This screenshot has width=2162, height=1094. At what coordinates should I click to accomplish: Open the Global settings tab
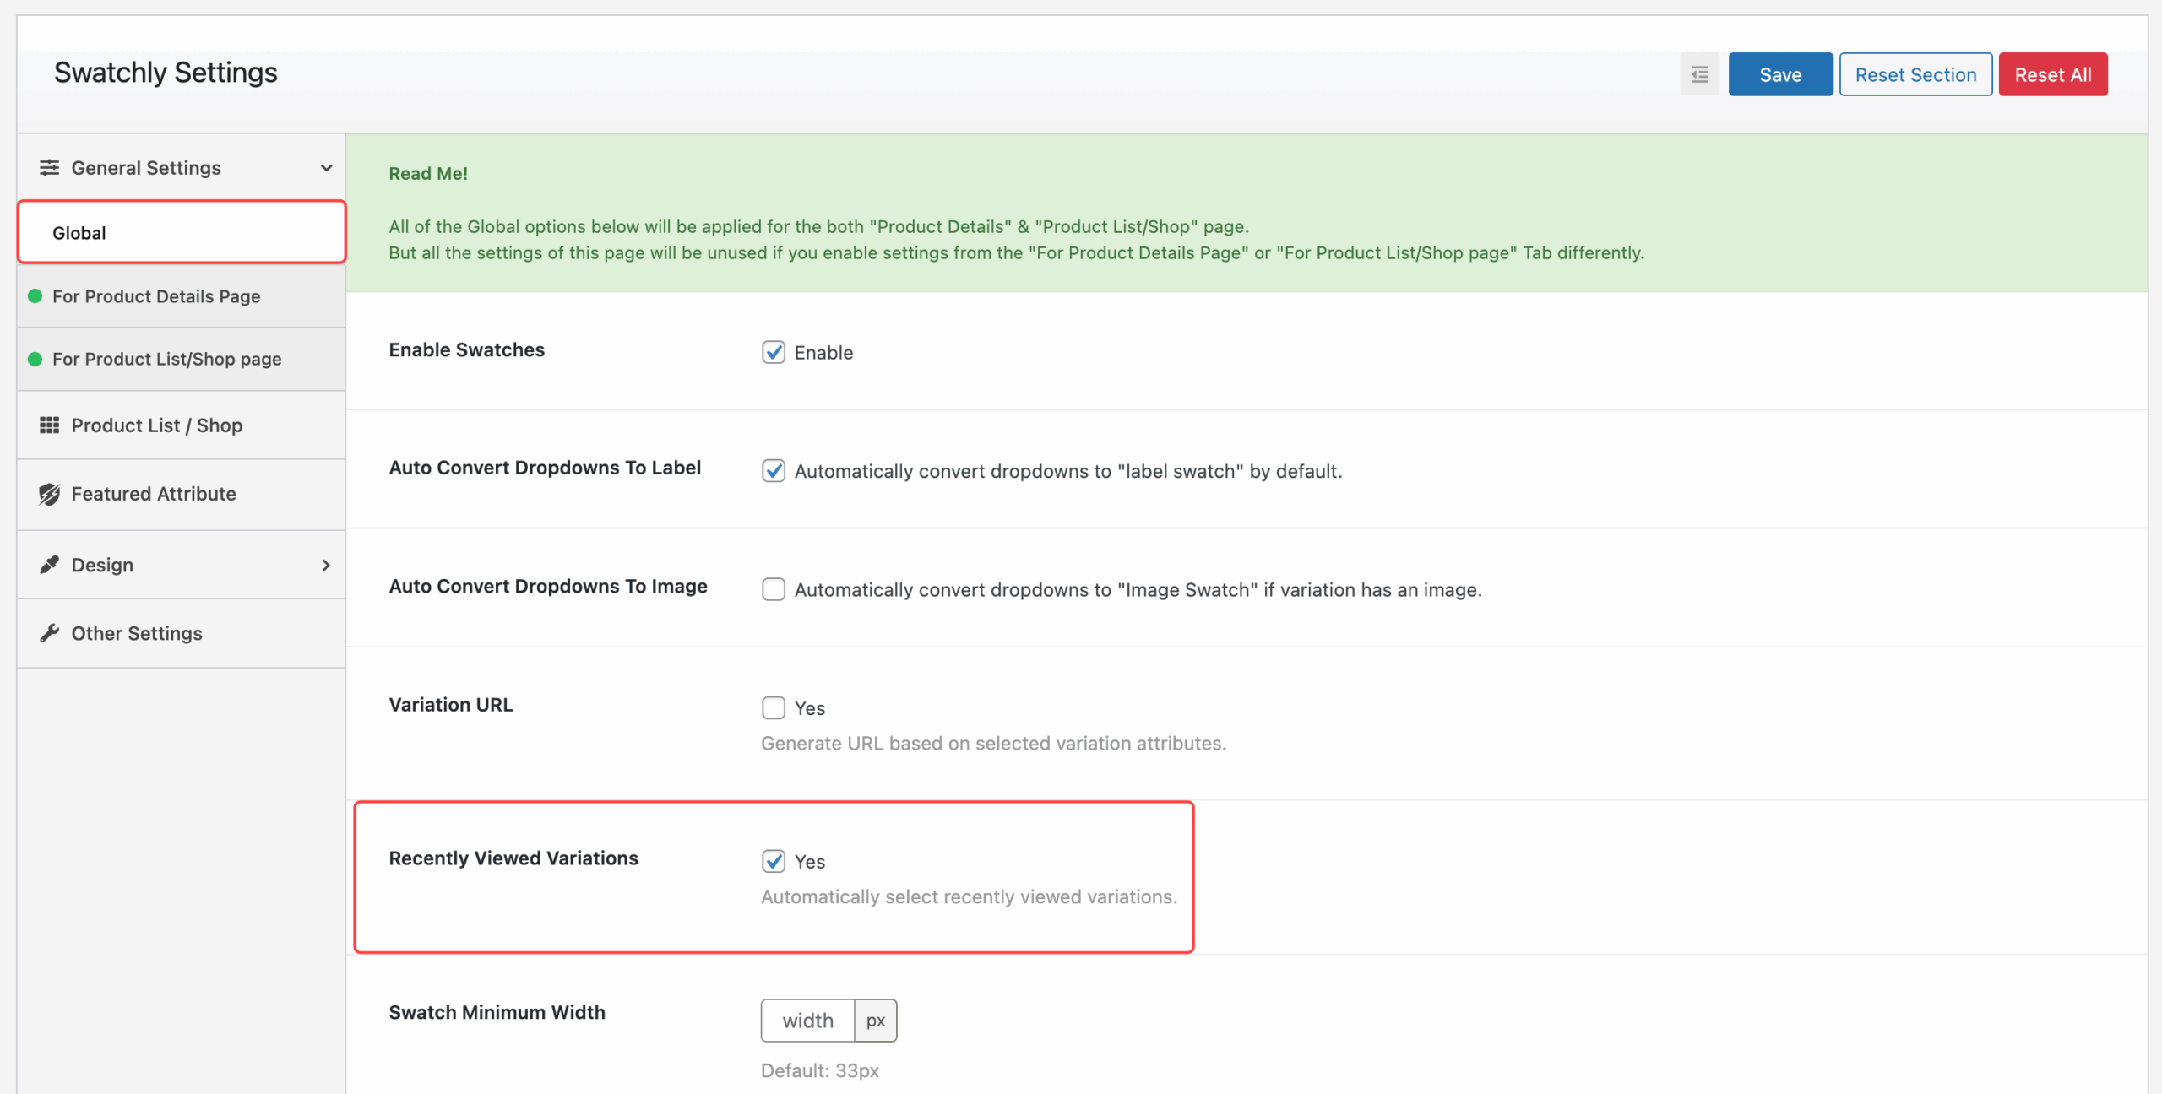[x=182, y=233]
